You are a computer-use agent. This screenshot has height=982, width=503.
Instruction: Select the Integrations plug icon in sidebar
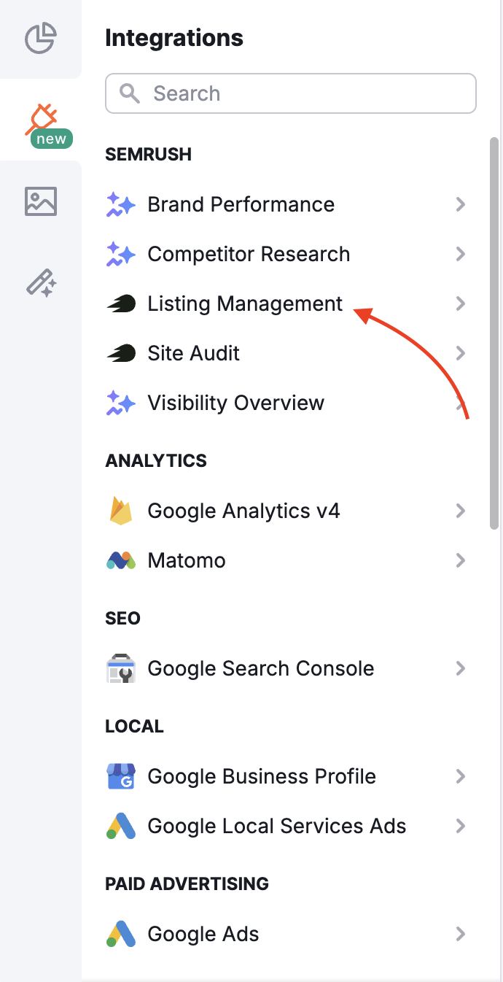pyautogui.click(x=42, y=115)
